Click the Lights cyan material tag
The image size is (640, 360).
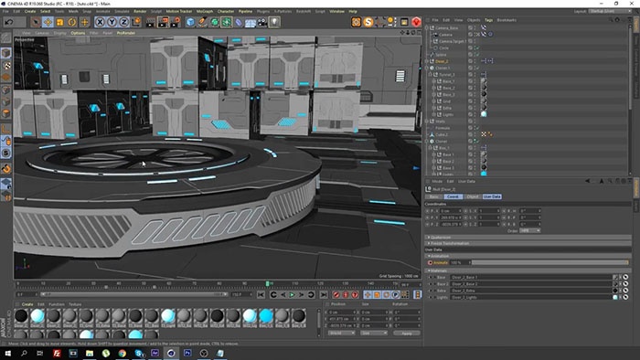click(484, 114)
